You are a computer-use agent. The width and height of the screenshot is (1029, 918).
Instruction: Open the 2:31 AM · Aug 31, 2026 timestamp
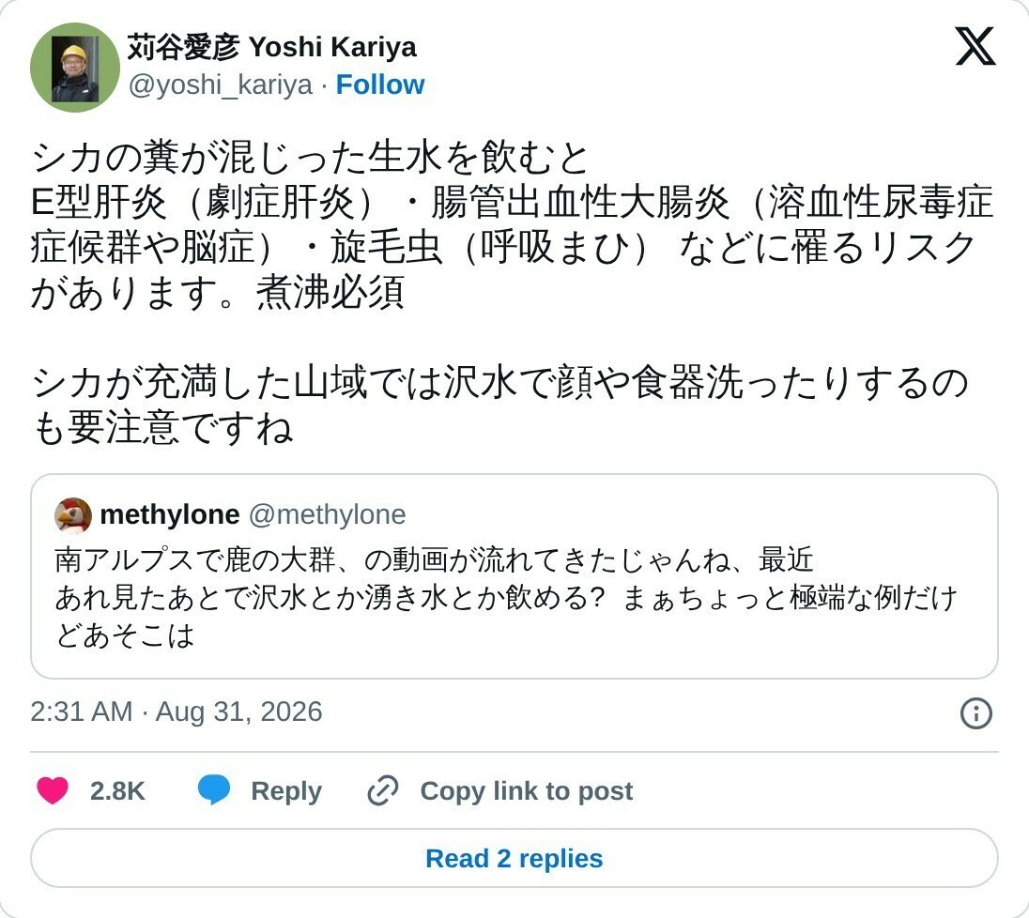(x=177, y=711)
